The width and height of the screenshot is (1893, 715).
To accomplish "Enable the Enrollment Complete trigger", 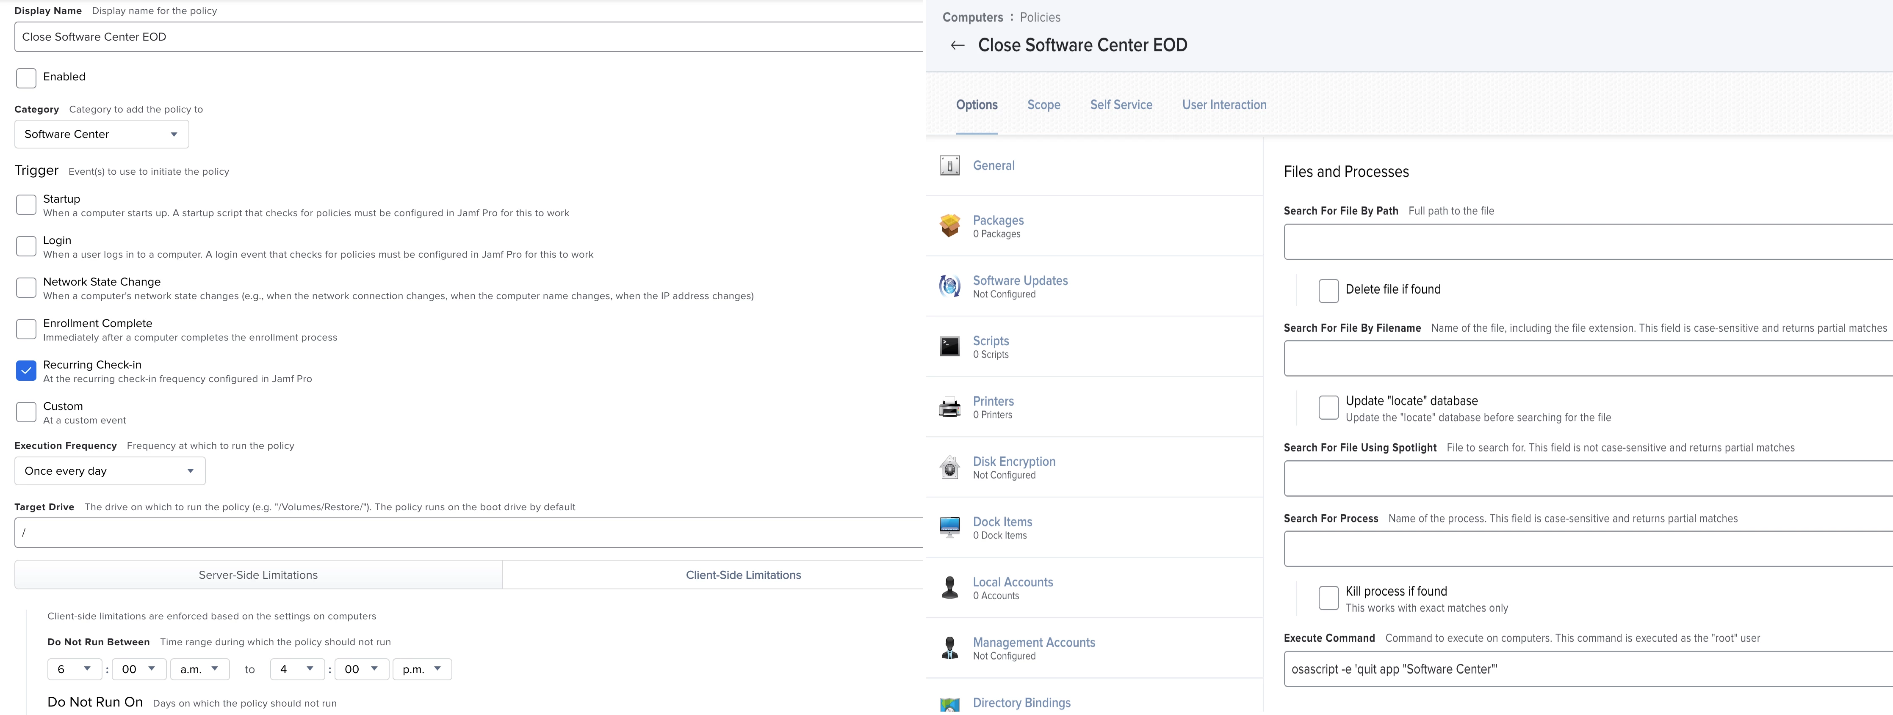I will coord(26,329).
